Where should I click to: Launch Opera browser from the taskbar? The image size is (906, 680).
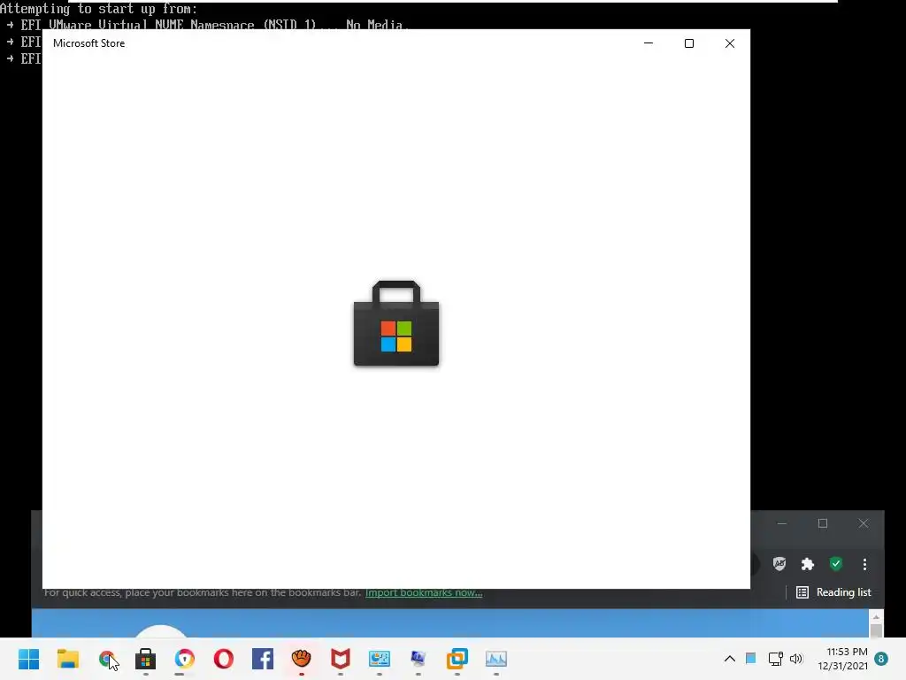(x=224, y=659)
